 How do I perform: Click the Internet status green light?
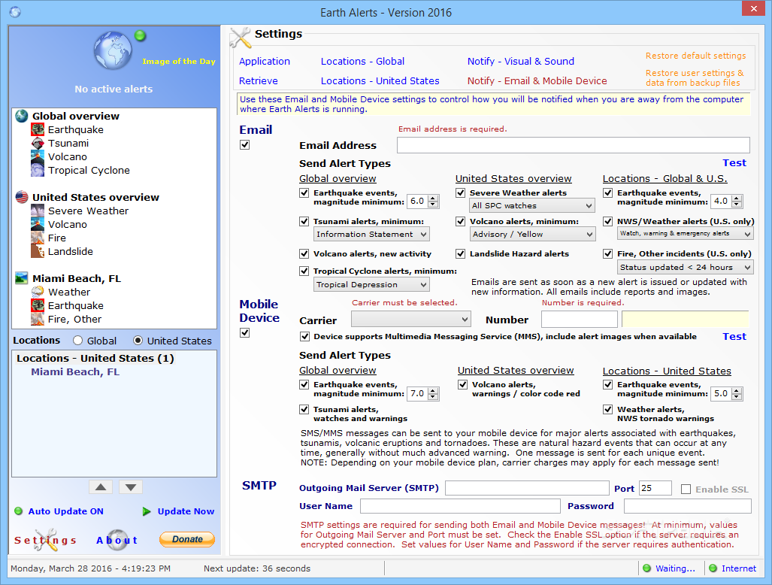(713, 568)
